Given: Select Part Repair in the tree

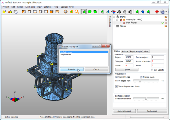Looking at the screenshot, I should pyautogui.click(x=132, y=23).
